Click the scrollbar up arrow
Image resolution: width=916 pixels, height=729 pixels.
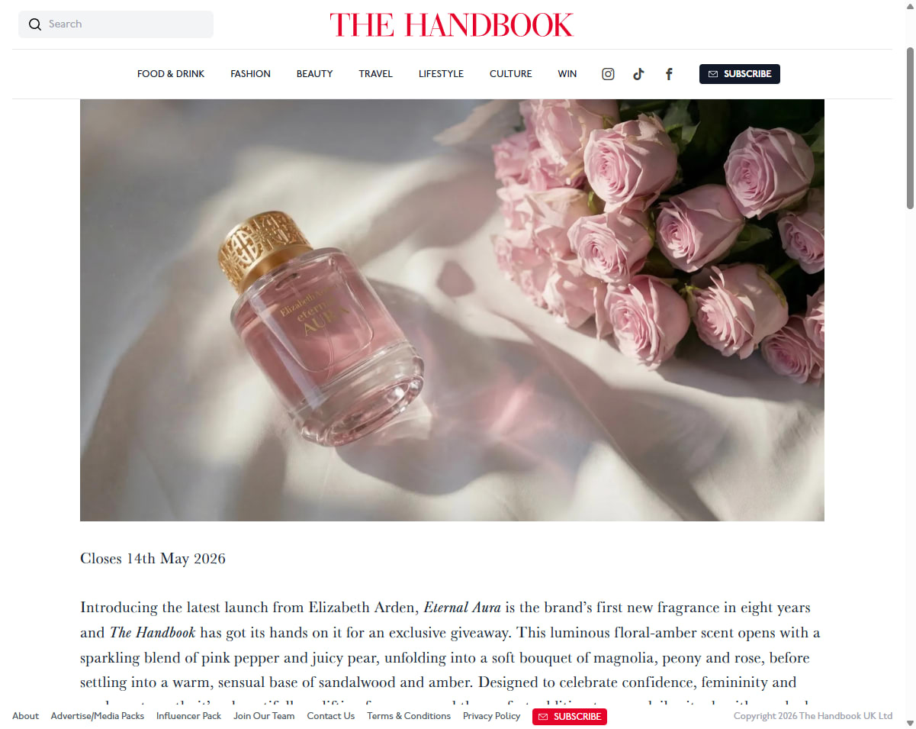point(910,6)
